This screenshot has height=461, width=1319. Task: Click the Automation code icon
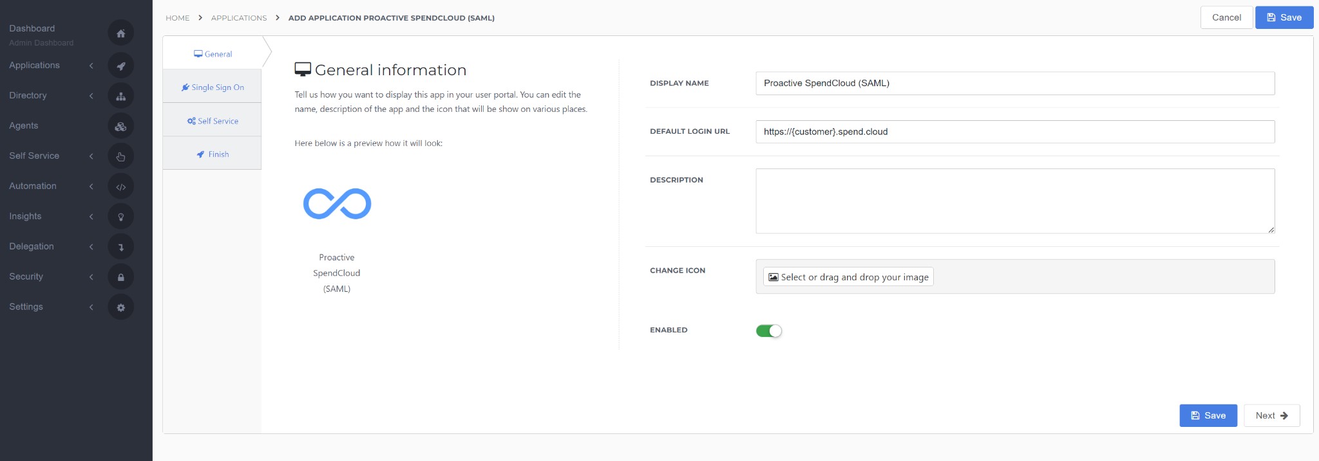pyautogui.click(x=120, y=186)
